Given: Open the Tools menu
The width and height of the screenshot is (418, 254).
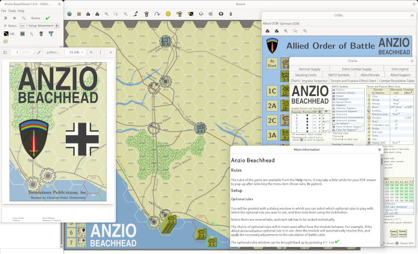Looking at the screenshot, I should pyautogui.click(x=12, y=10).
